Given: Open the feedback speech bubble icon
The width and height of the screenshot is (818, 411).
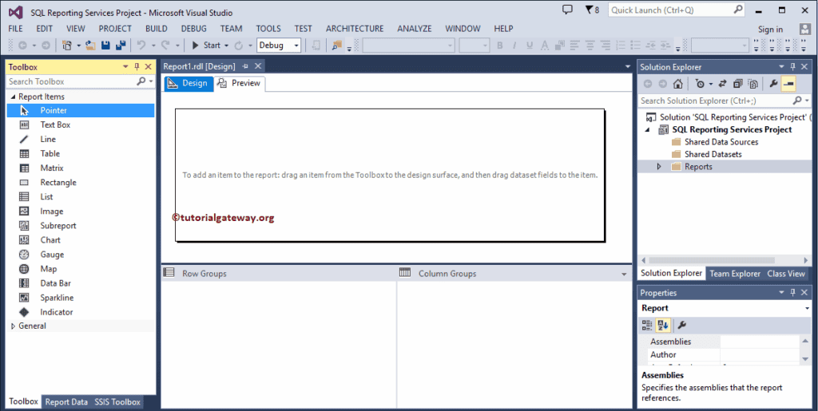Looking at the screenshot, I should pyautogui.click(x=568, y=10).
